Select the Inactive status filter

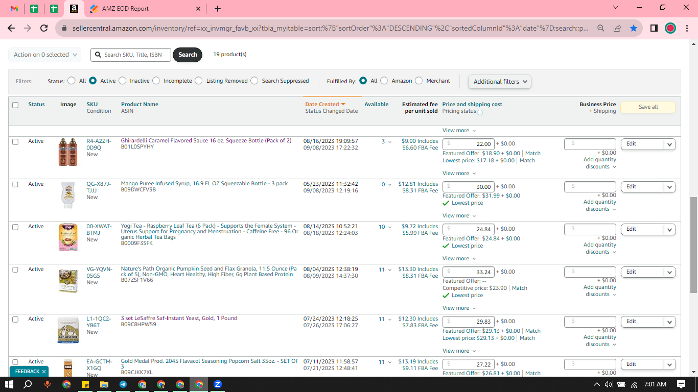[122, 81]
